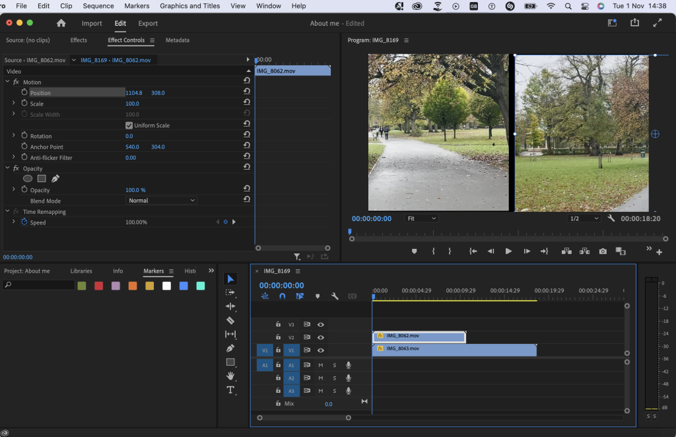676x437 pixels.
Task: Toggle Snap in timeline magnet
Action: click(283, 296)
